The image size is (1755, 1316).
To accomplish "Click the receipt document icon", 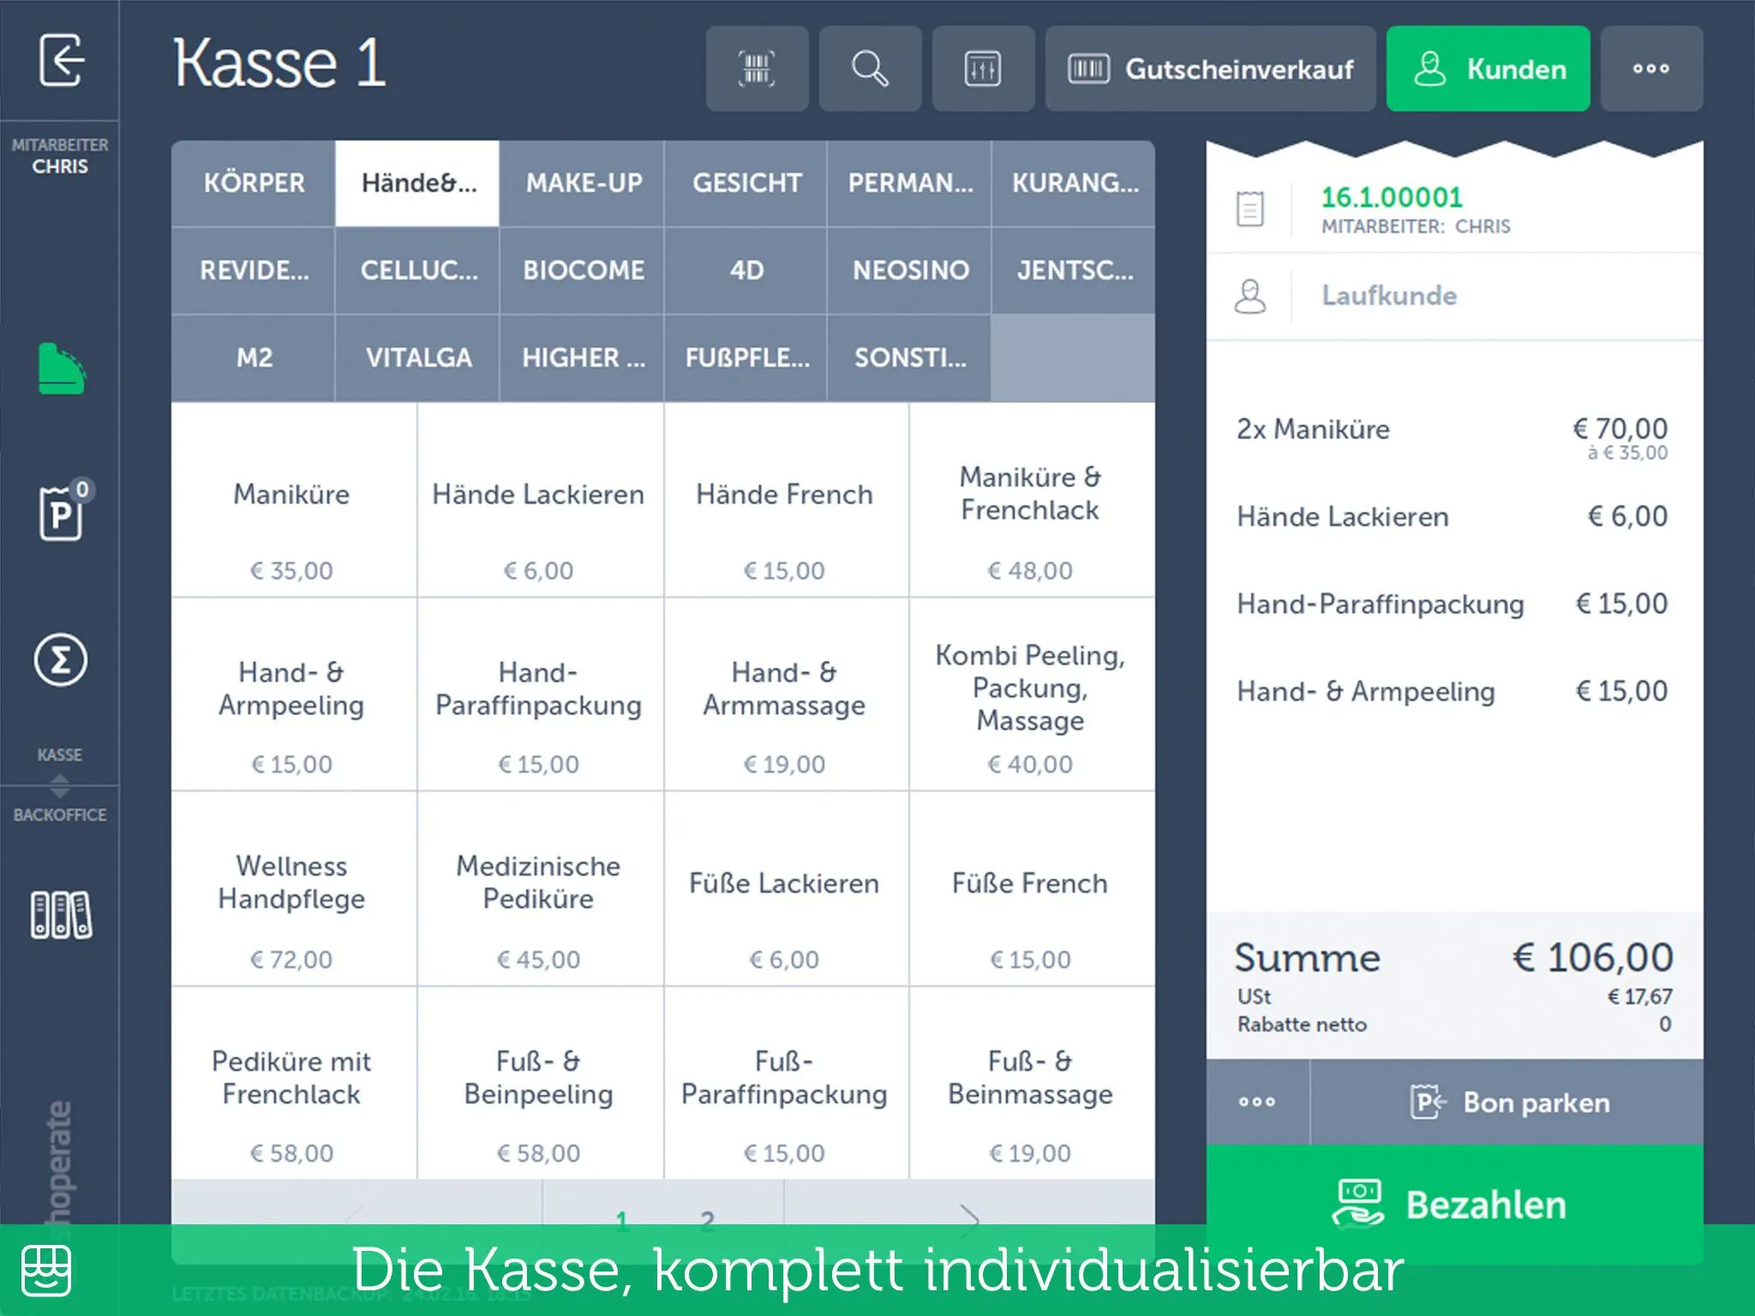I will pyautogui.click(x=1249, y=209).
